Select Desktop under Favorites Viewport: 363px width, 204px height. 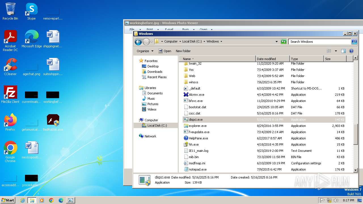click(153, 66)
